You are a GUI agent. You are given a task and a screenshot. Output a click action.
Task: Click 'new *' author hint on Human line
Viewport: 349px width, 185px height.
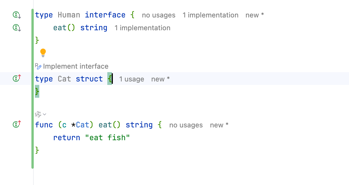(254, 15)
